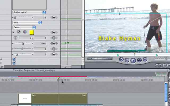Click the first green keyframe diamond in graph
170x106 pixels.
point(66,43)
